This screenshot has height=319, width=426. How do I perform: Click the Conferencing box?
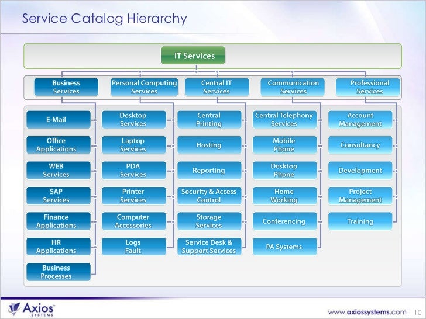point(285,221)
